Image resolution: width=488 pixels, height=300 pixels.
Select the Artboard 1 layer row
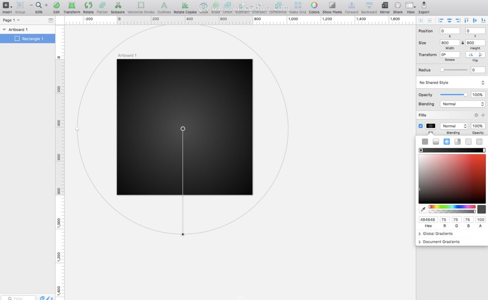coord(28,30)
